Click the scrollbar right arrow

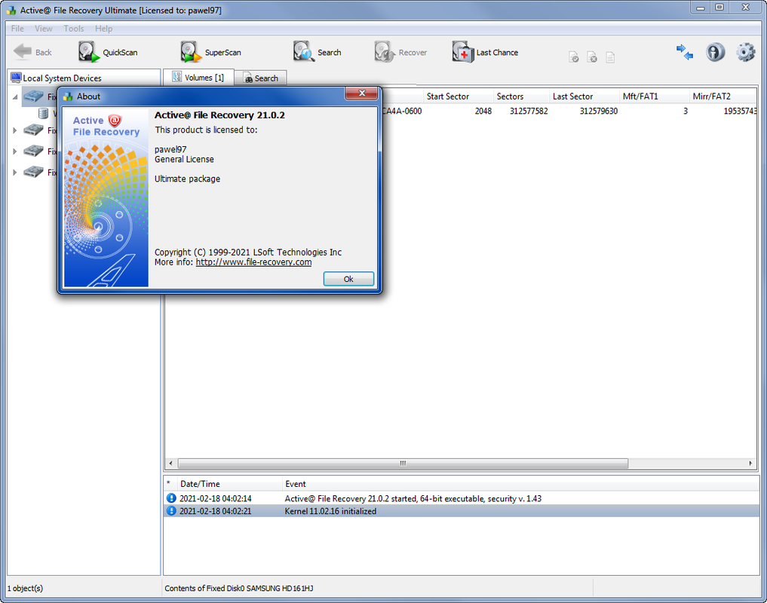750,463
